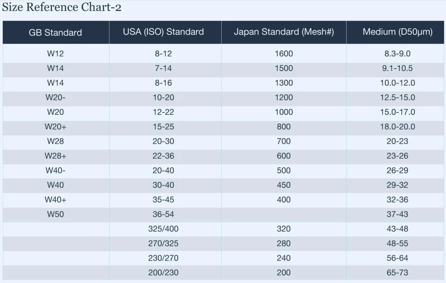Viewport: 446px width, 283px height.
Task: Click the W28+ cell
Action: [55, 156]
